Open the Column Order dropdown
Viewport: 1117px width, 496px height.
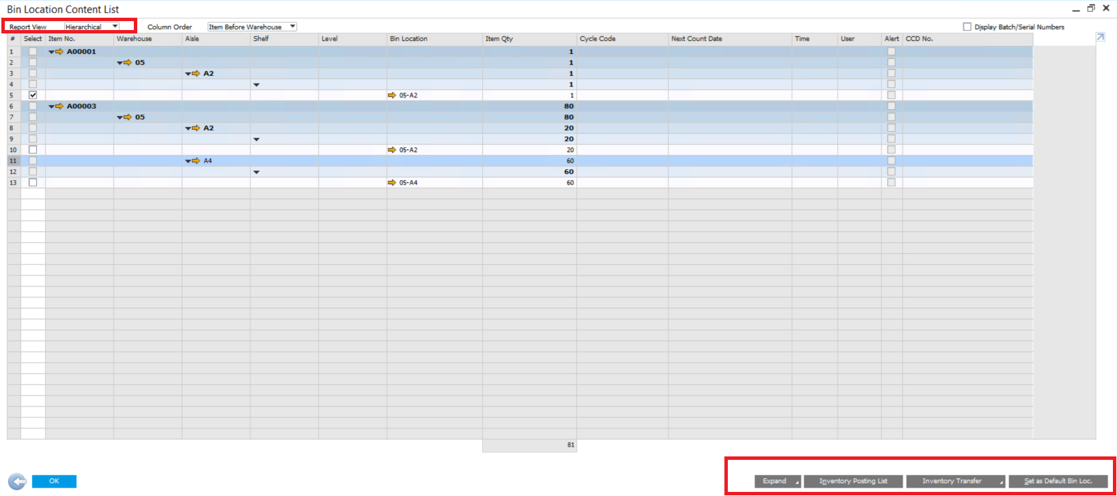pyautogui.click(x=252, y=27)
